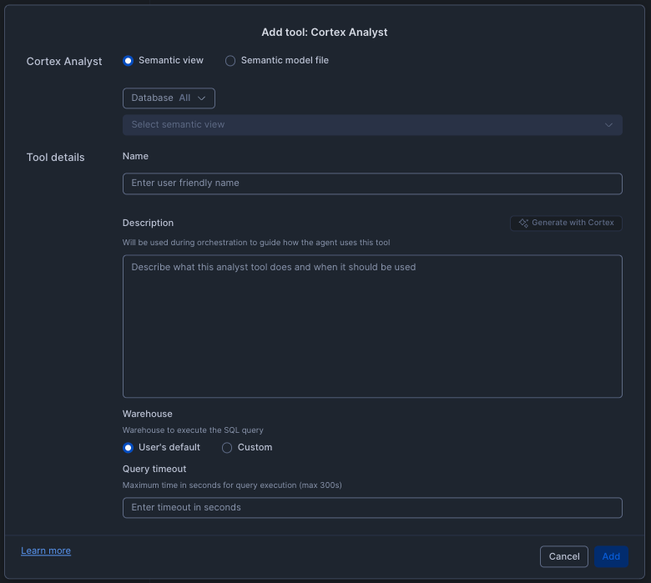Click the 'Will be used during orchestration' text

[256, 243]
